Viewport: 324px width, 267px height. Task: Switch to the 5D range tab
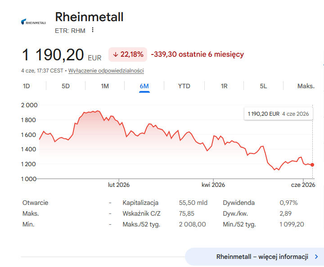pyautogui.click(x=66, y=86)
